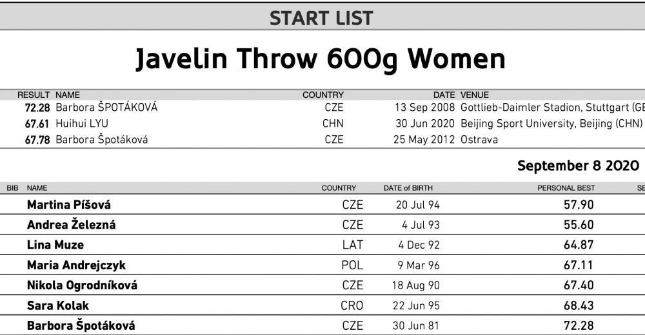
Task: Select Huihui LYU record row
Action: (322, 123)
